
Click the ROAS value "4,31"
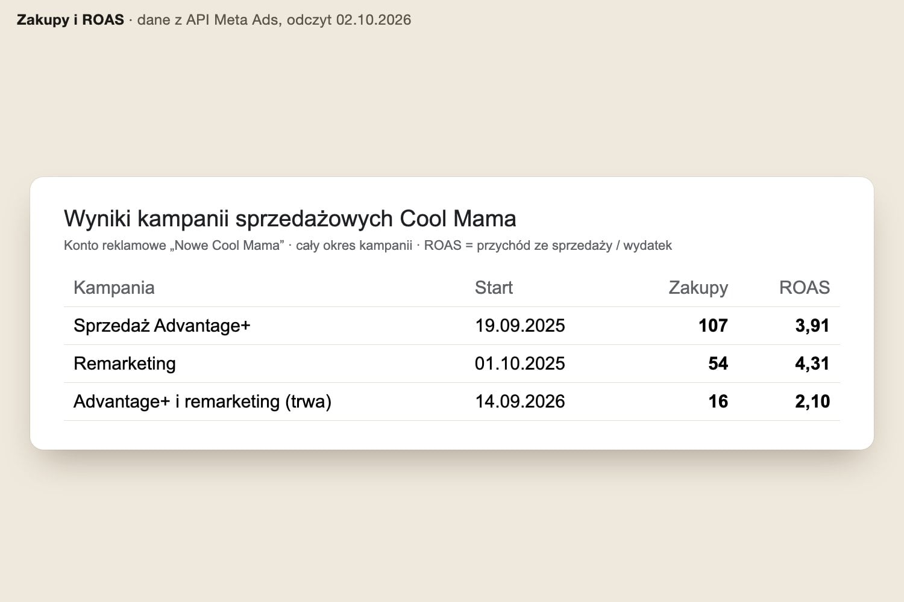point(812,364)
